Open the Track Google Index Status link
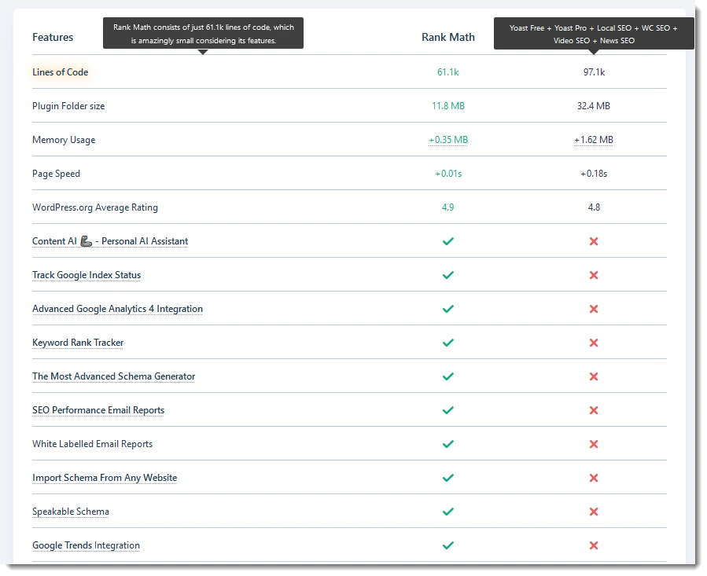This screenshot has width=707, height=576. (x=87, y=275)
